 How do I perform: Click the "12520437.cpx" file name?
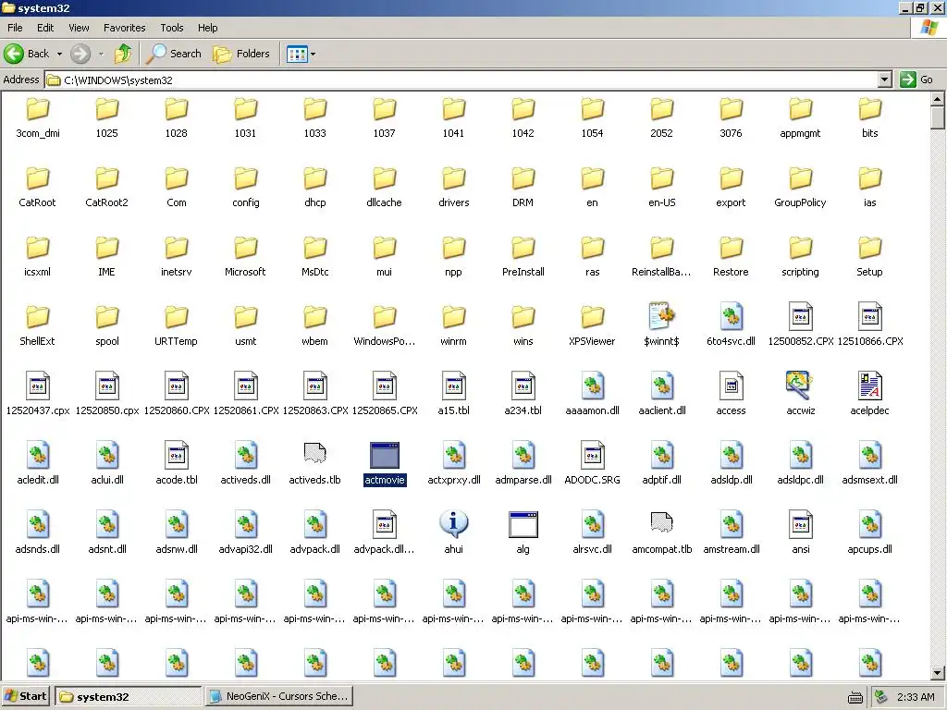37,410
